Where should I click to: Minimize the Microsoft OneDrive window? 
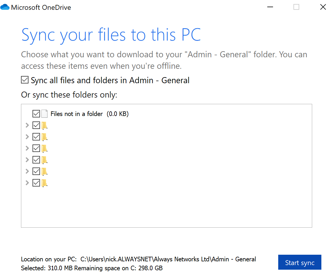[270, 7]
